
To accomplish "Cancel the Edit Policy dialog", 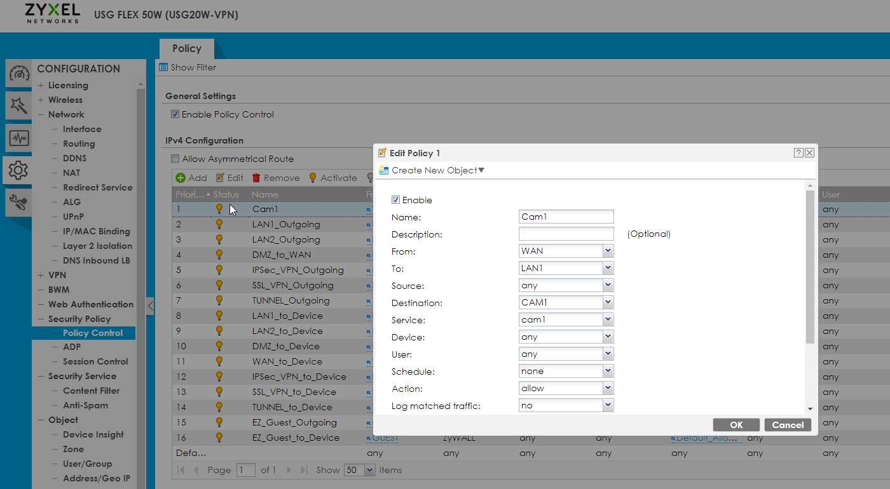I will [788, 425].
